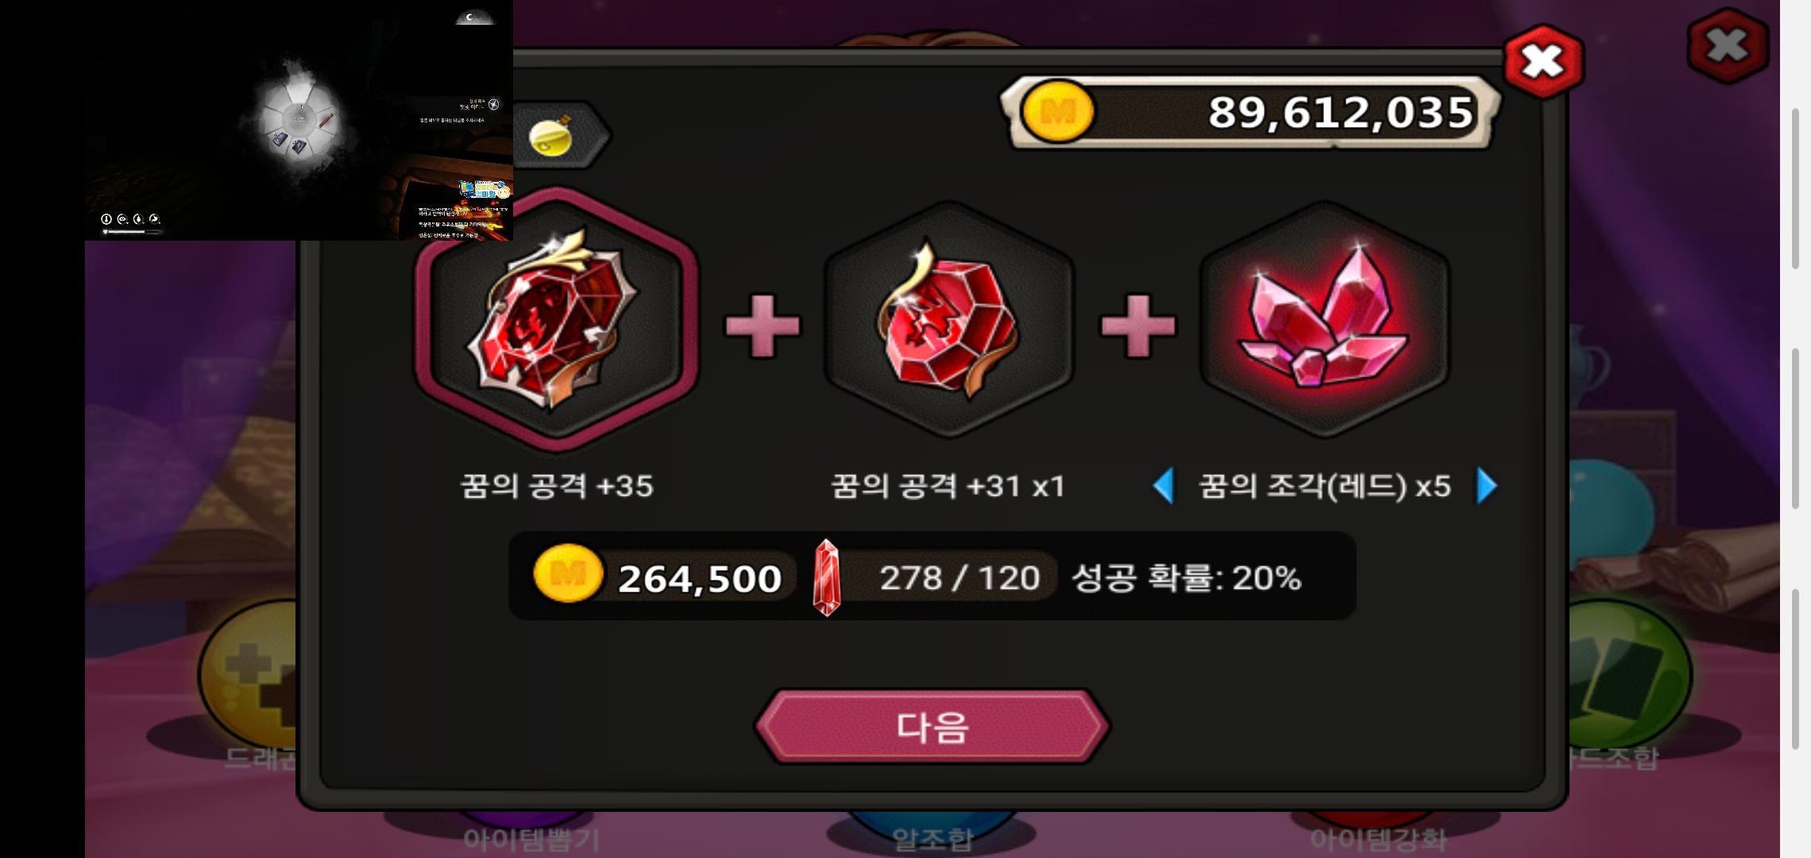Click the 다음 button
This screenshot has height=858, width=1811.
click(932, 727)
